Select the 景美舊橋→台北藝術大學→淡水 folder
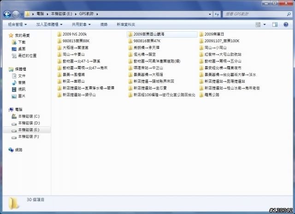The width and height of the screenshot is (295, 214). click(x=228, y=74)
